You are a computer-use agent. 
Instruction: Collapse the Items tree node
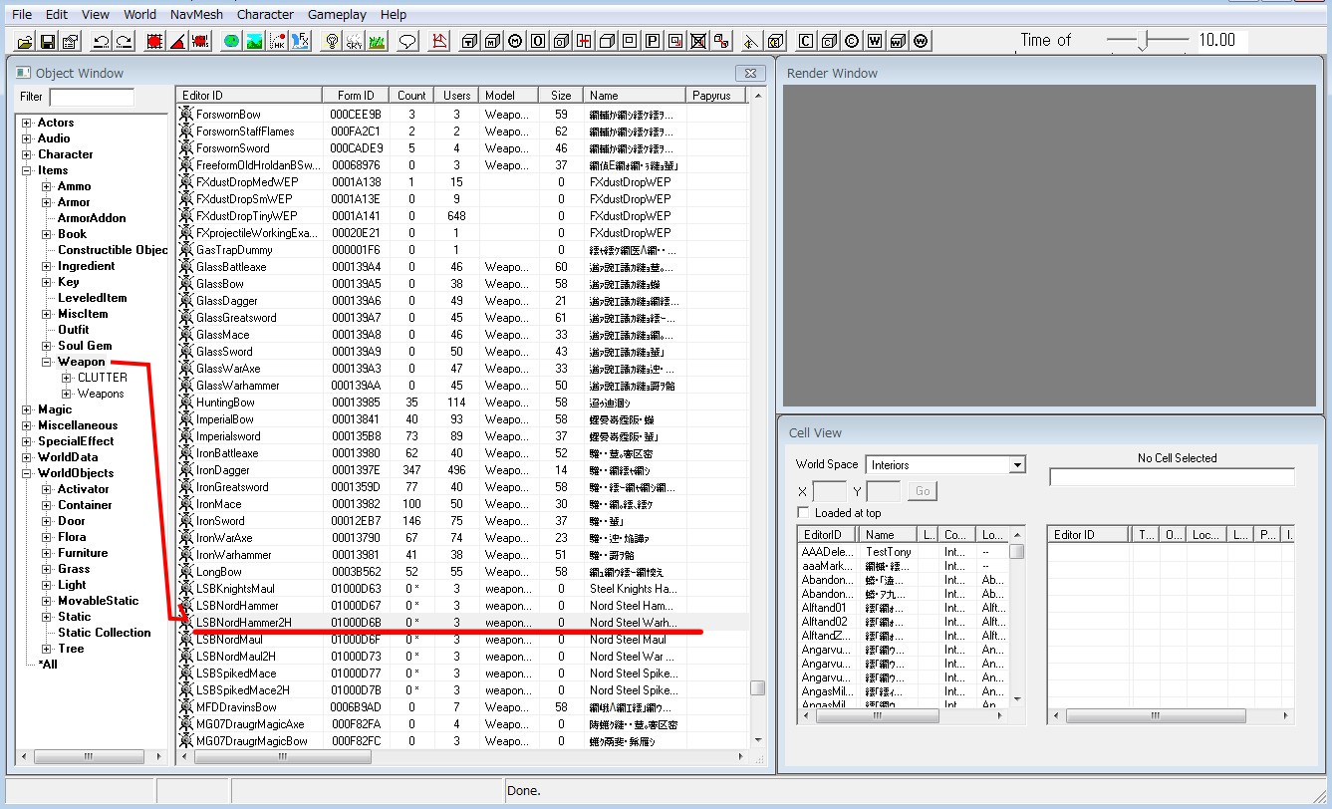tap(27, 170)
